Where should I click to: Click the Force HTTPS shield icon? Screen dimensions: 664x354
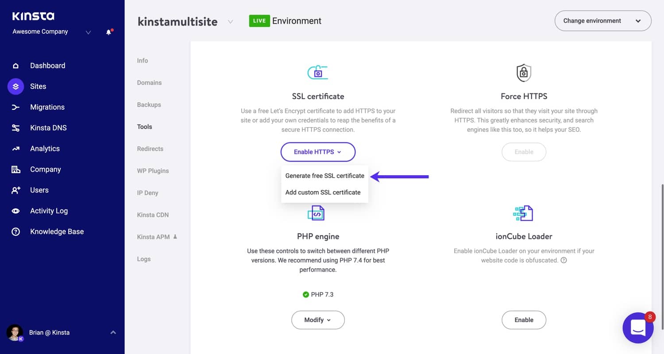[524, 73]
